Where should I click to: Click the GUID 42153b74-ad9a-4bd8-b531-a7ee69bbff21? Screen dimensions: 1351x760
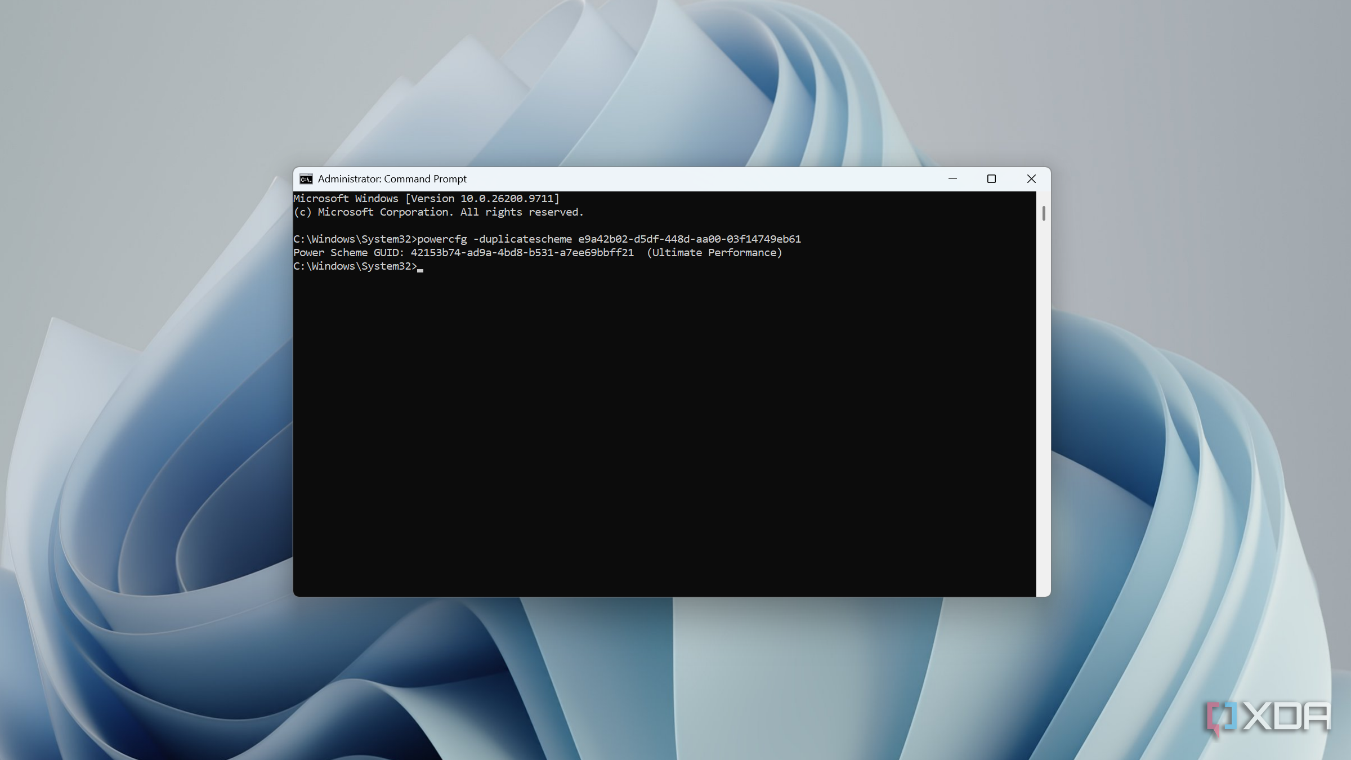tap(522, 253)
